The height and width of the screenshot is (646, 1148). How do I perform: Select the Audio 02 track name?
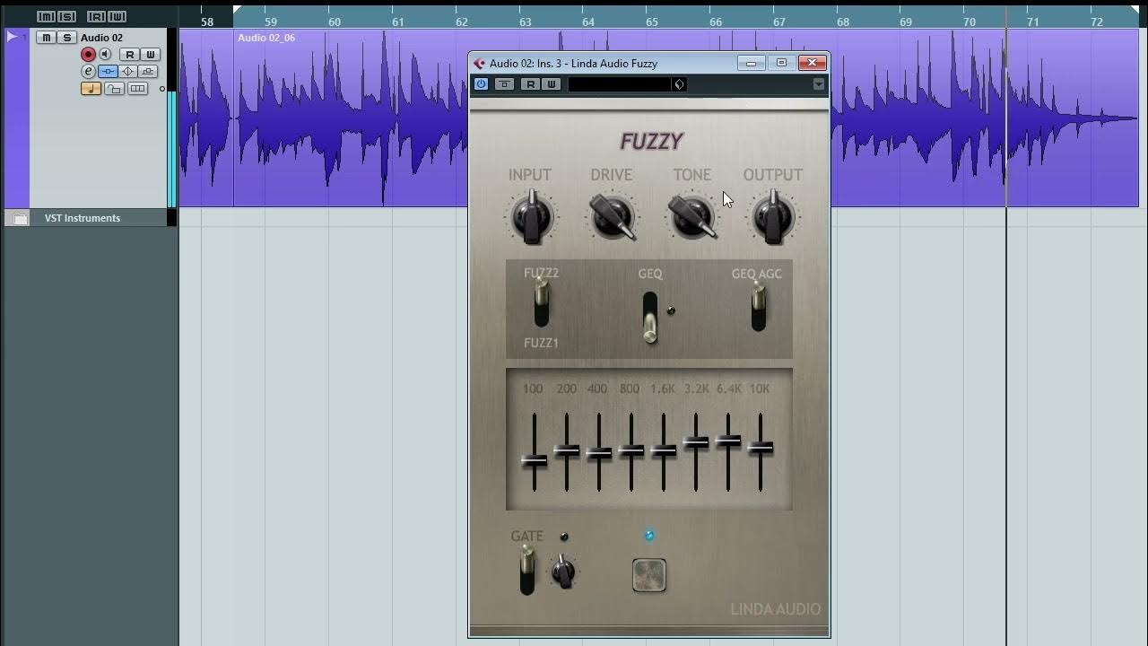point(101,38)
